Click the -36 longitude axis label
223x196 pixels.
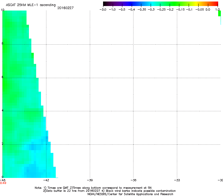(x=133, y=180)
